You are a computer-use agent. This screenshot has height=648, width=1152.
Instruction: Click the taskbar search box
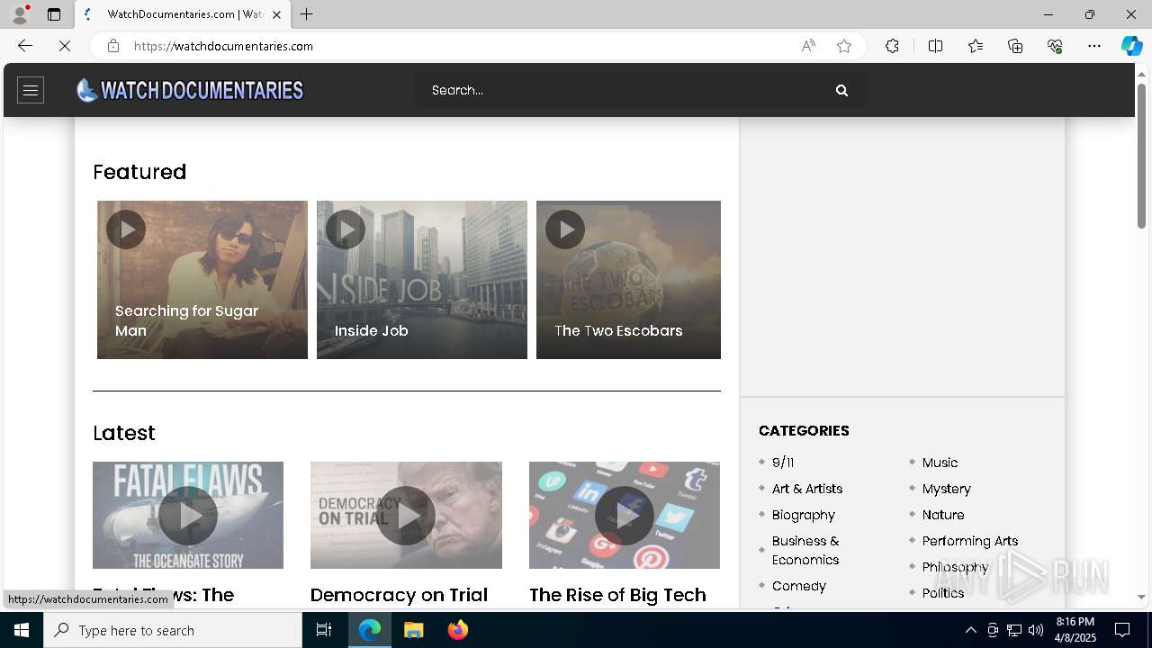point(173,630)
